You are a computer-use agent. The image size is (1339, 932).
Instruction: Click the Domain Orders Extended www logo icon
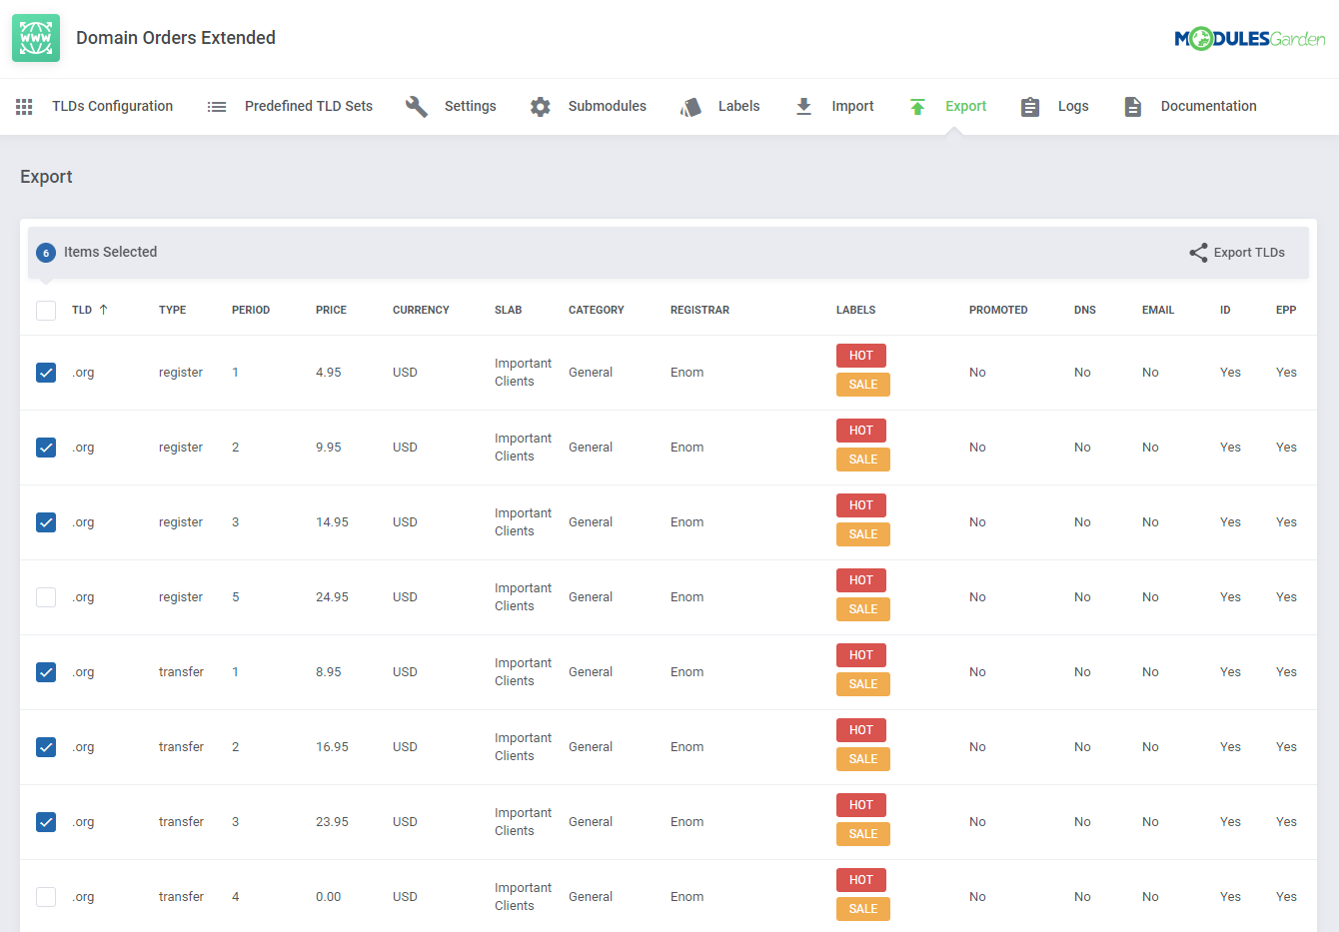[36, 38]
